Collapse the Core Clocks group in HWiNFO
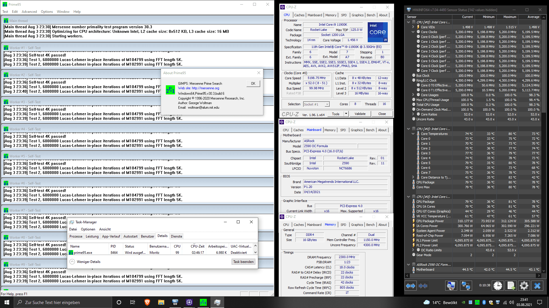This screenshot has width=549, height=308. (x=413, y=32)
